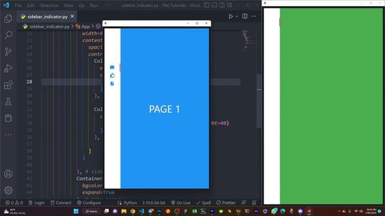Image resolution: width=385 pixels, height=216 pixels.
Task: Click Configure in the status bar
Action: pyautogui.click(x=89, y=203)
